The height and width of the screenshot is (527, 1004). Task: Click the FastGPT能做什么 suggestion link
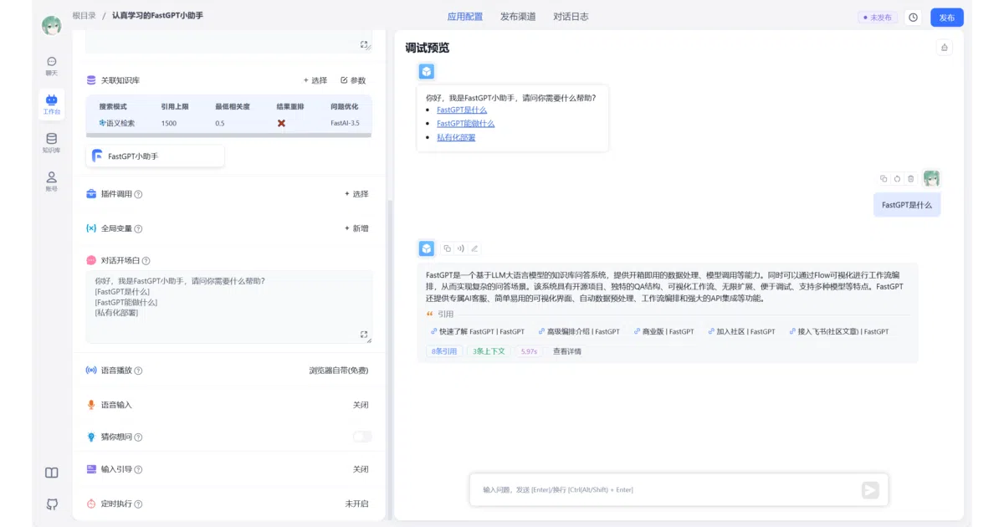tap(465, 123)
